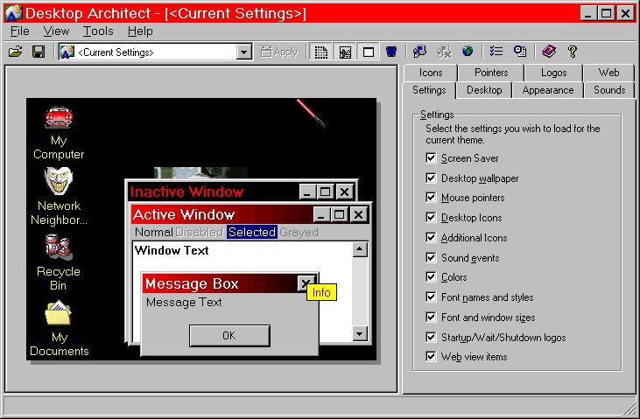Toggle the Desktop wallpaper checkbox
Image resolution: width=640 pixels, height=419 pixels.
click(x=431, y=178)
